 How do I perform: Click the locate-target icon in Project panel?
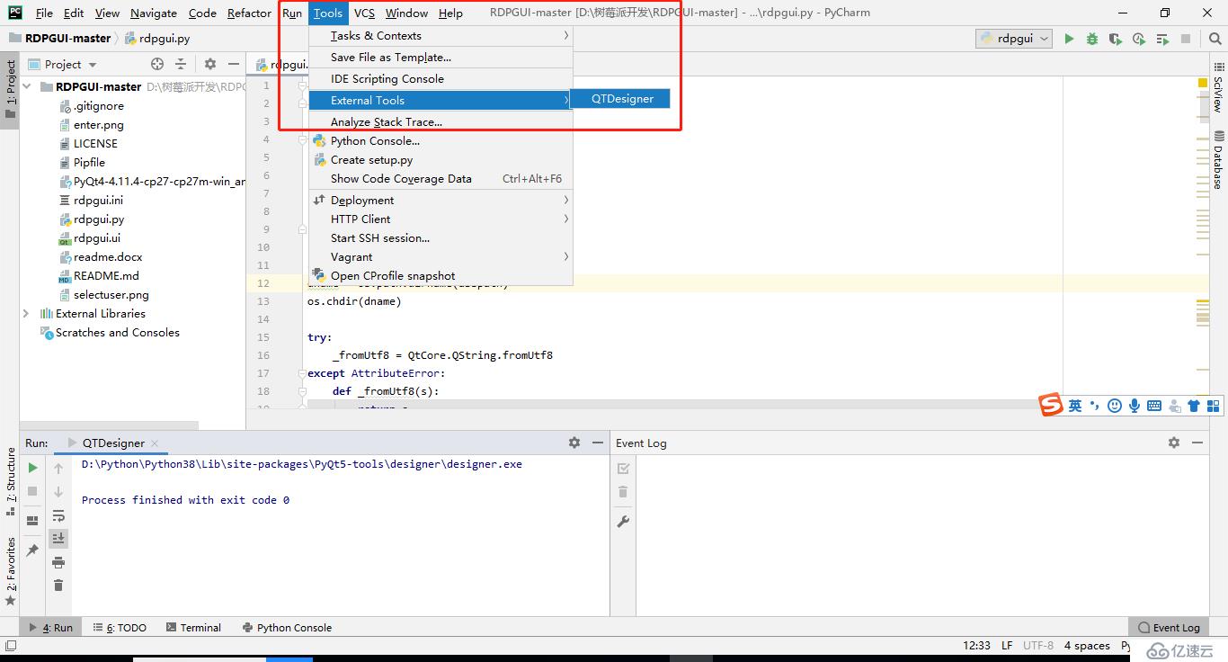[157, 64]
